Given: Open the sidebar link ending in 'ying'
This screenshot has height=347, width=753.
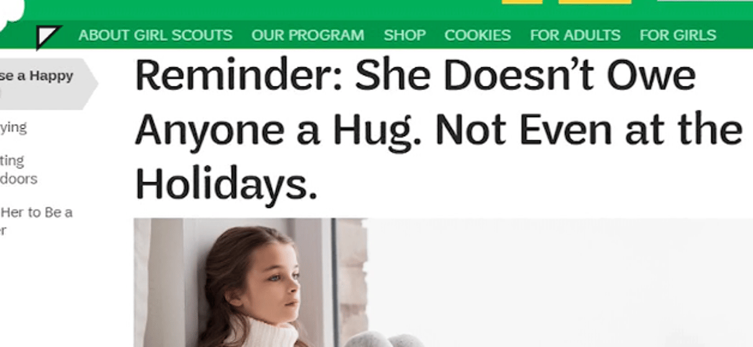Looking at the screenshot, I should pyautogui.click(x=13, y=128).
